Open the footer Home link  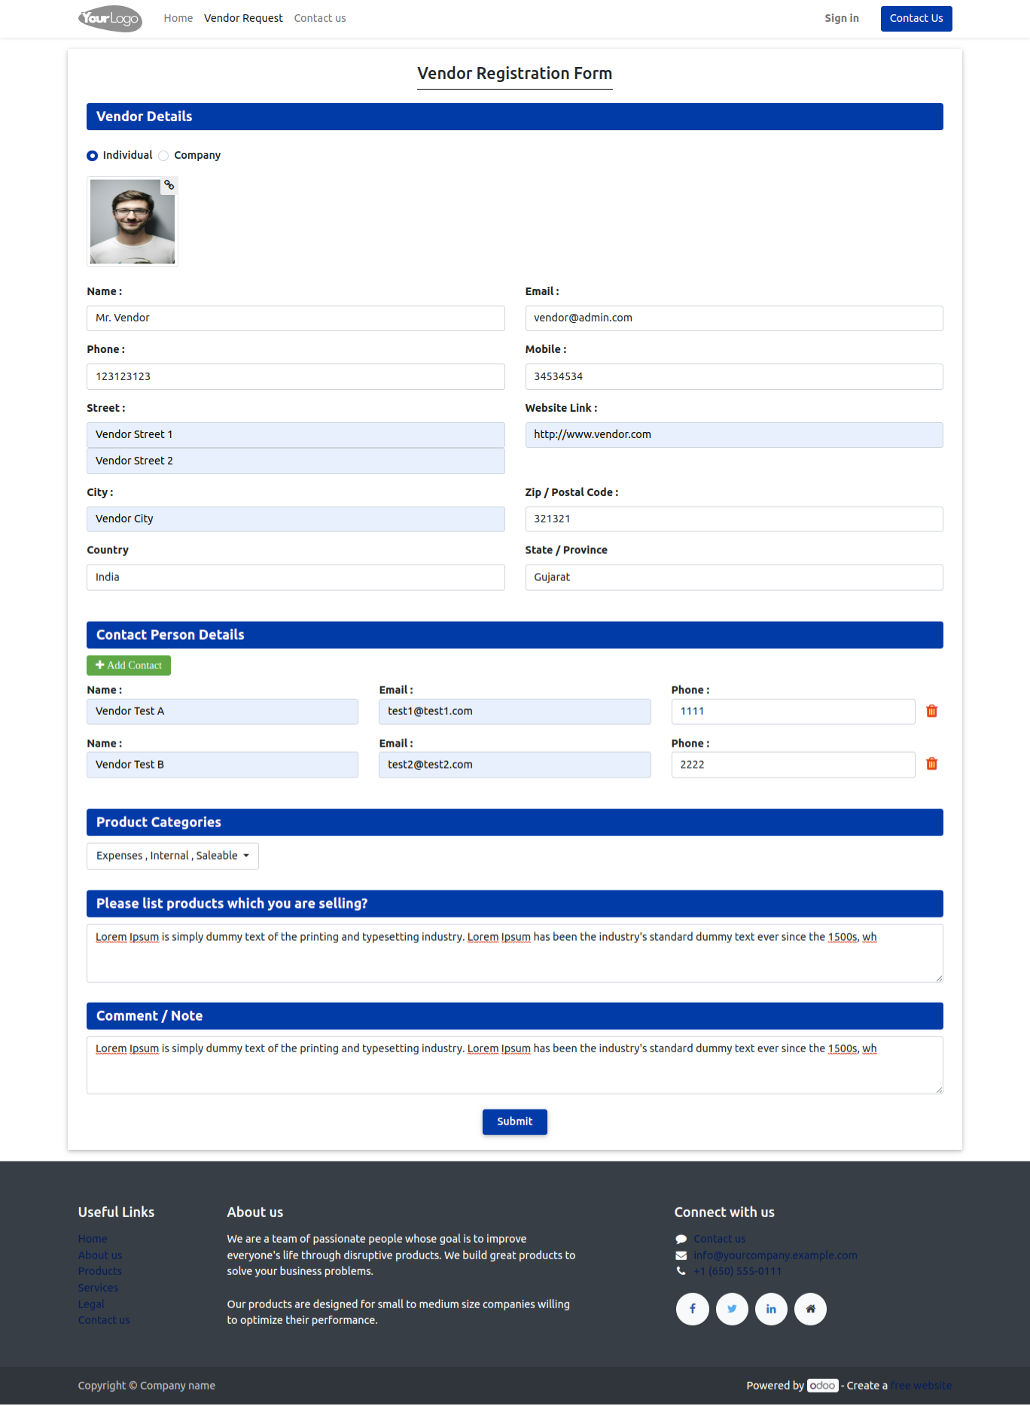(93, 1239)
